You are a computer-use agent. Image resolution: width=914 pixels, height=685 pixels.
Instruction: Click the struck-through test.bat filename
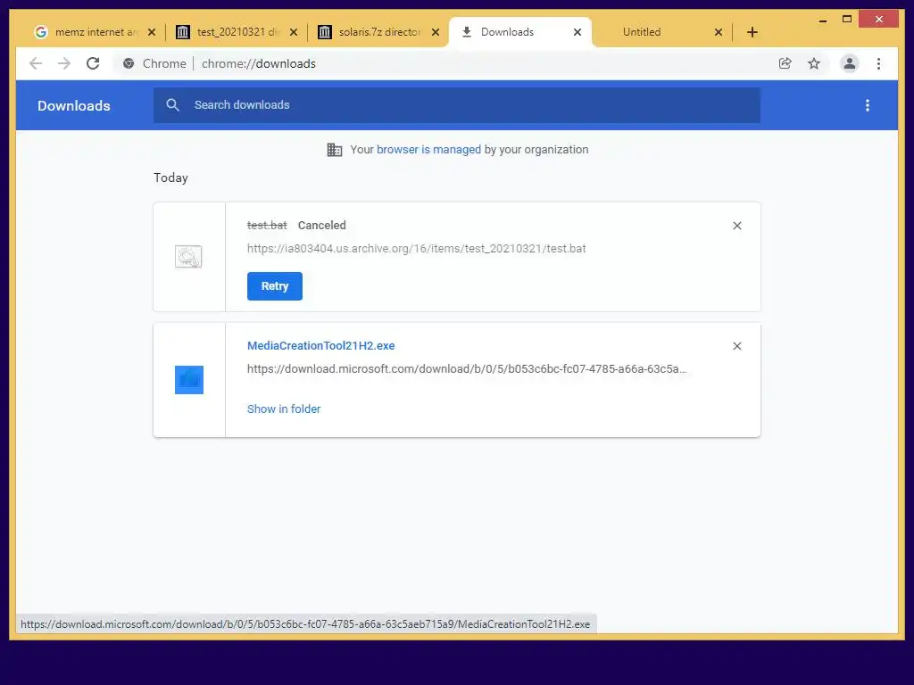(x=267, y=226)
